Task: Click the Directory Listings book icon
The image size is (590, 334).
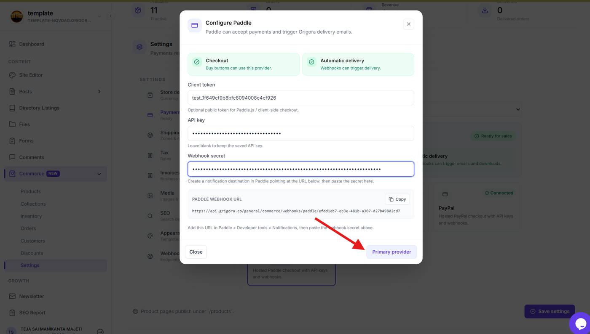Action: [12, 108]
